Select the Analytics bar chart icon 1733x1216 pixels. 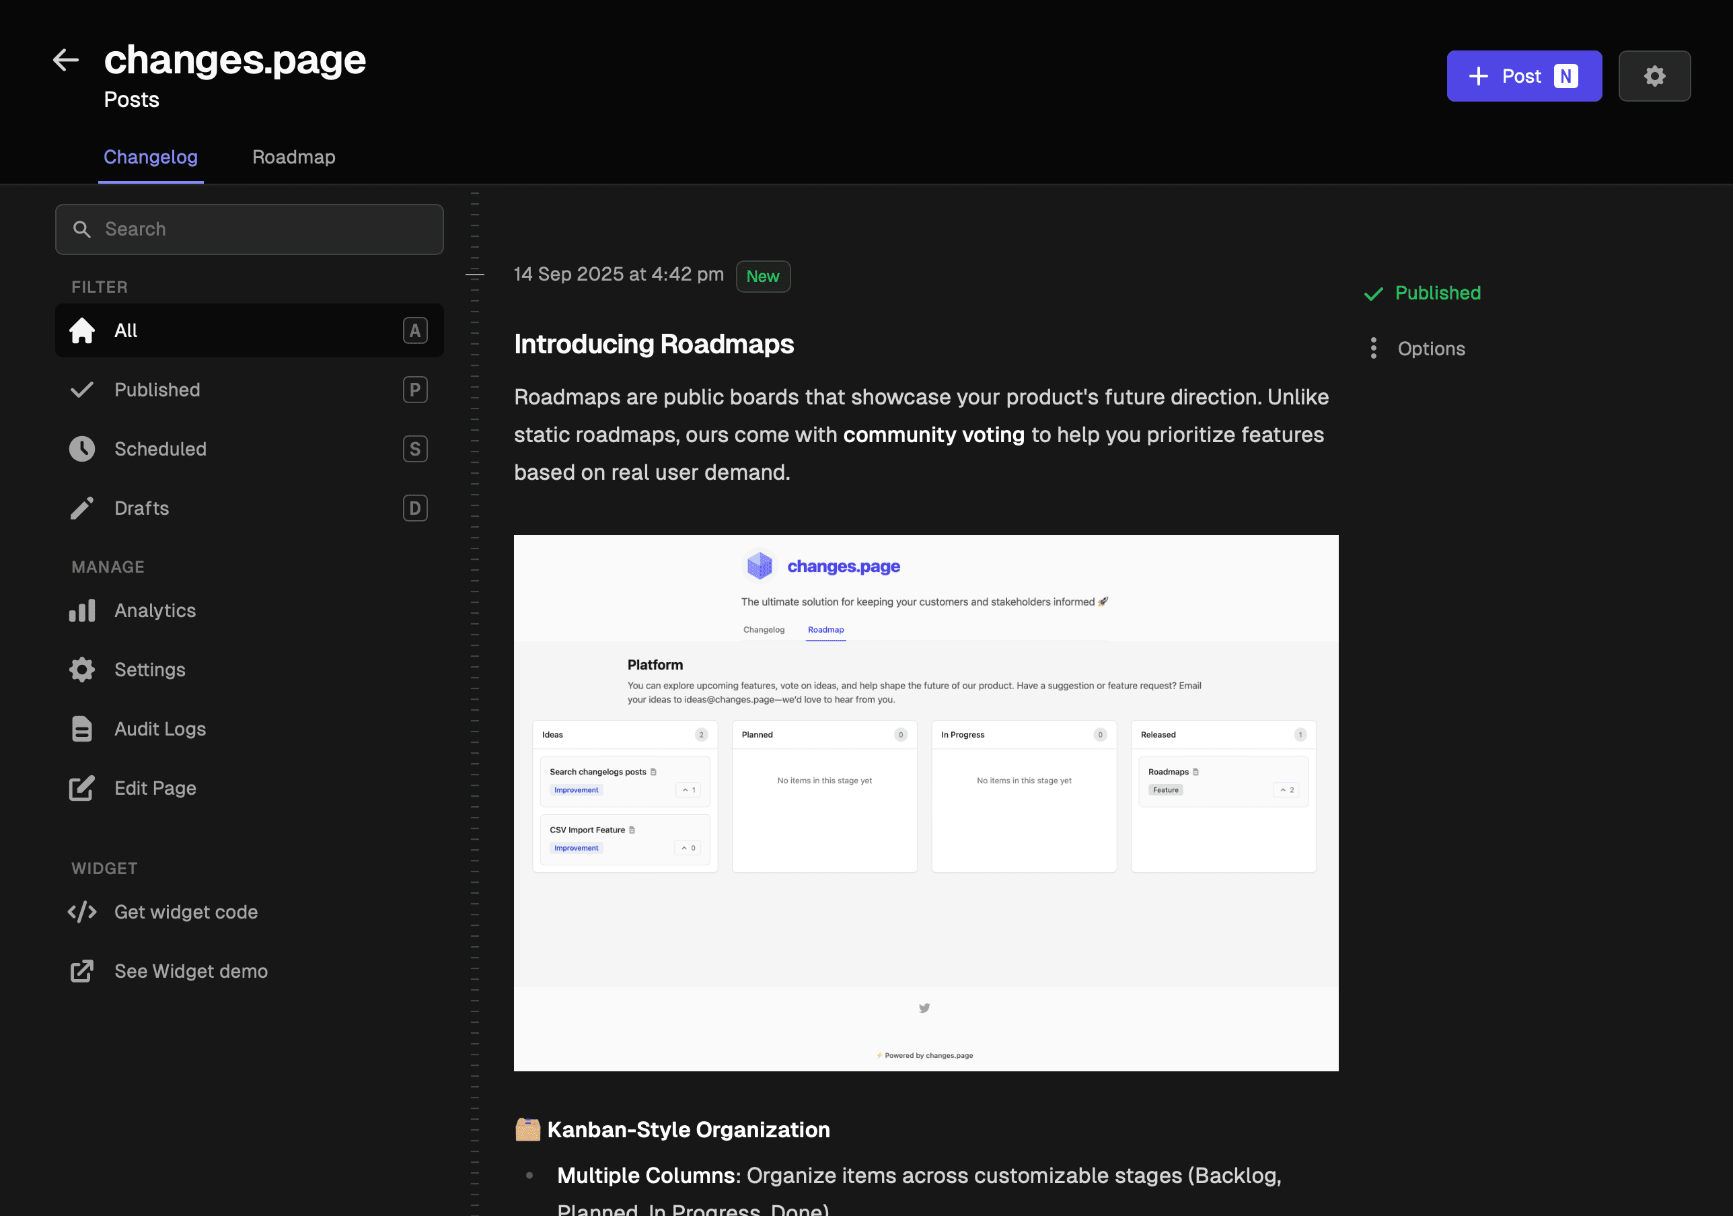[81, 610]
